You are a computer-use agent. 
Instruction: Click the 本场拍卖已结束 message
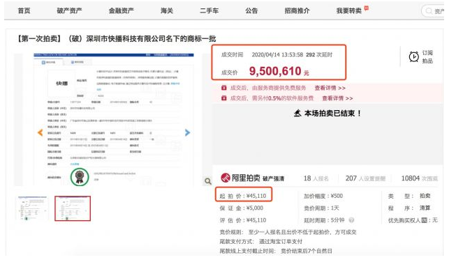pos(332,113)
